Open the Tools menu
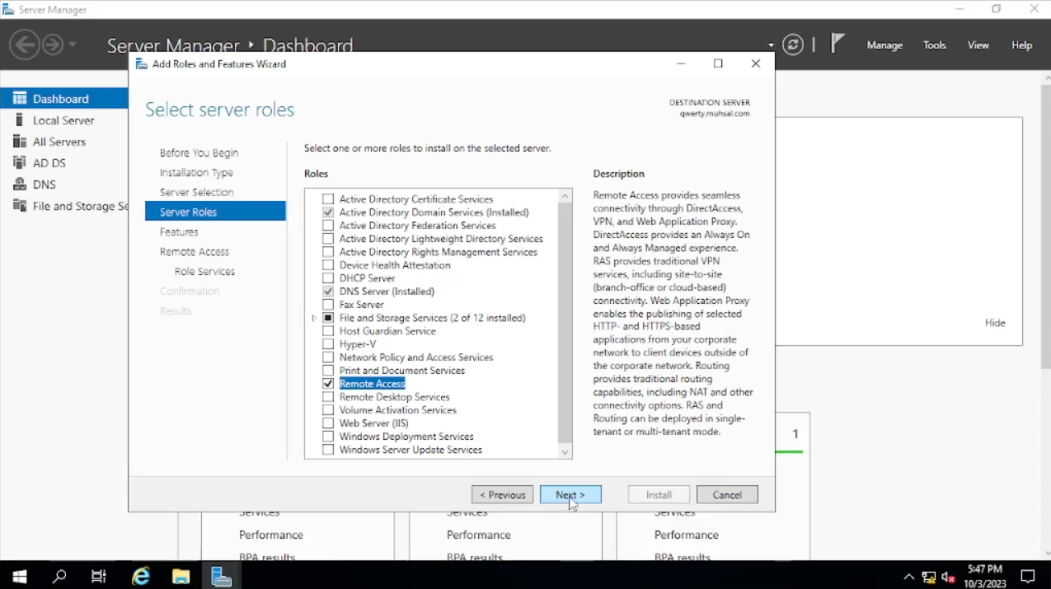 (935, 45)
